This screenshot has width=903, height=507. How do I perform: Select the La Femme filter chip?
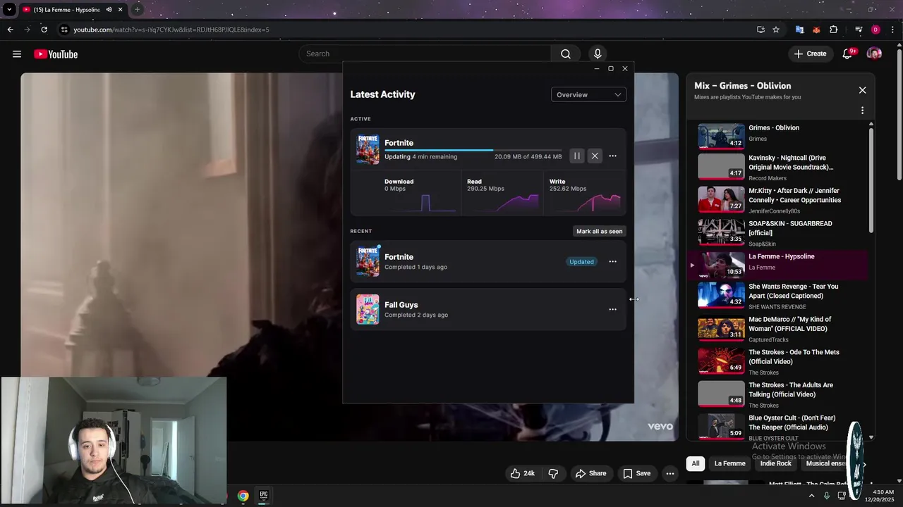[729, 463]
